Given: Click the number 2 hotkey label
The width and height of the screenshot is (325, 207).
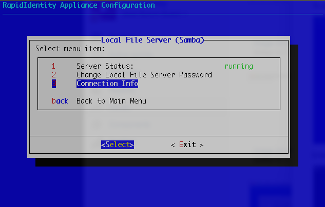Looking at the screenshot, I should pos(54,75).
